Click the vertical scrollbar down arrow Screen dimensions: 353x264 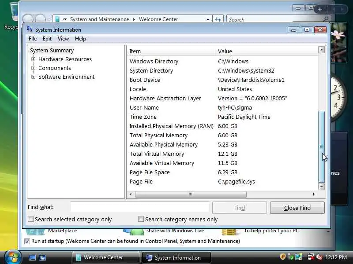click(322, 186)
